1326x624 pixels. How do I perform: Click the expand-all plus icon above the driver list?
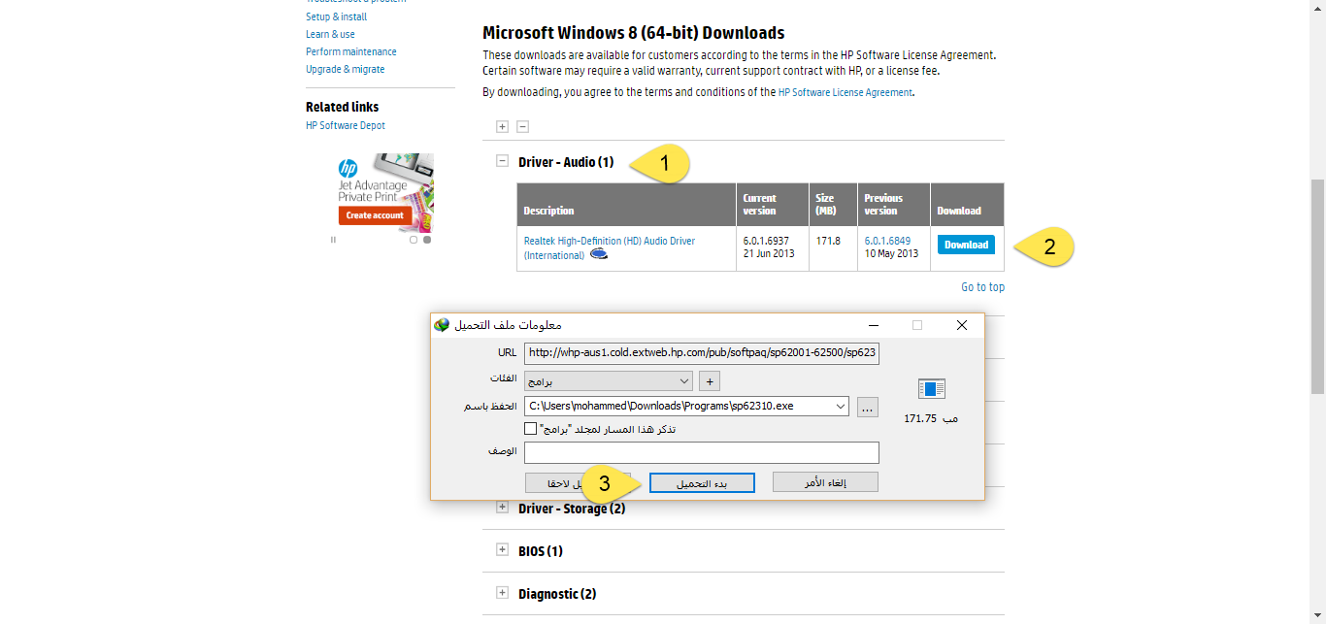click(x=502, y=126)
